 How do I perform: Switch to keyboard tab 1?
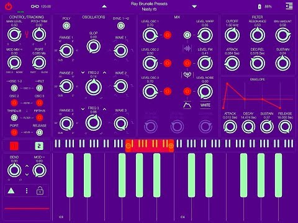pos(14,146)
